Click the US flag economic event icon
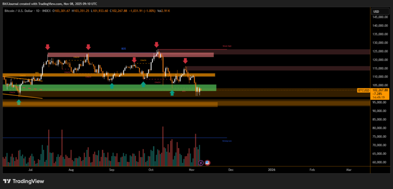This screenshot has width=393, height=189. tap(208, 163)
